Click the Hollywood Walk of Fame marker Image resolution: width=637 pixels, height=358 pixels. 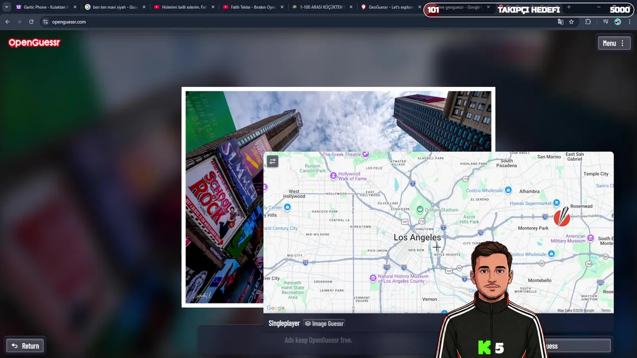point(333,176)
